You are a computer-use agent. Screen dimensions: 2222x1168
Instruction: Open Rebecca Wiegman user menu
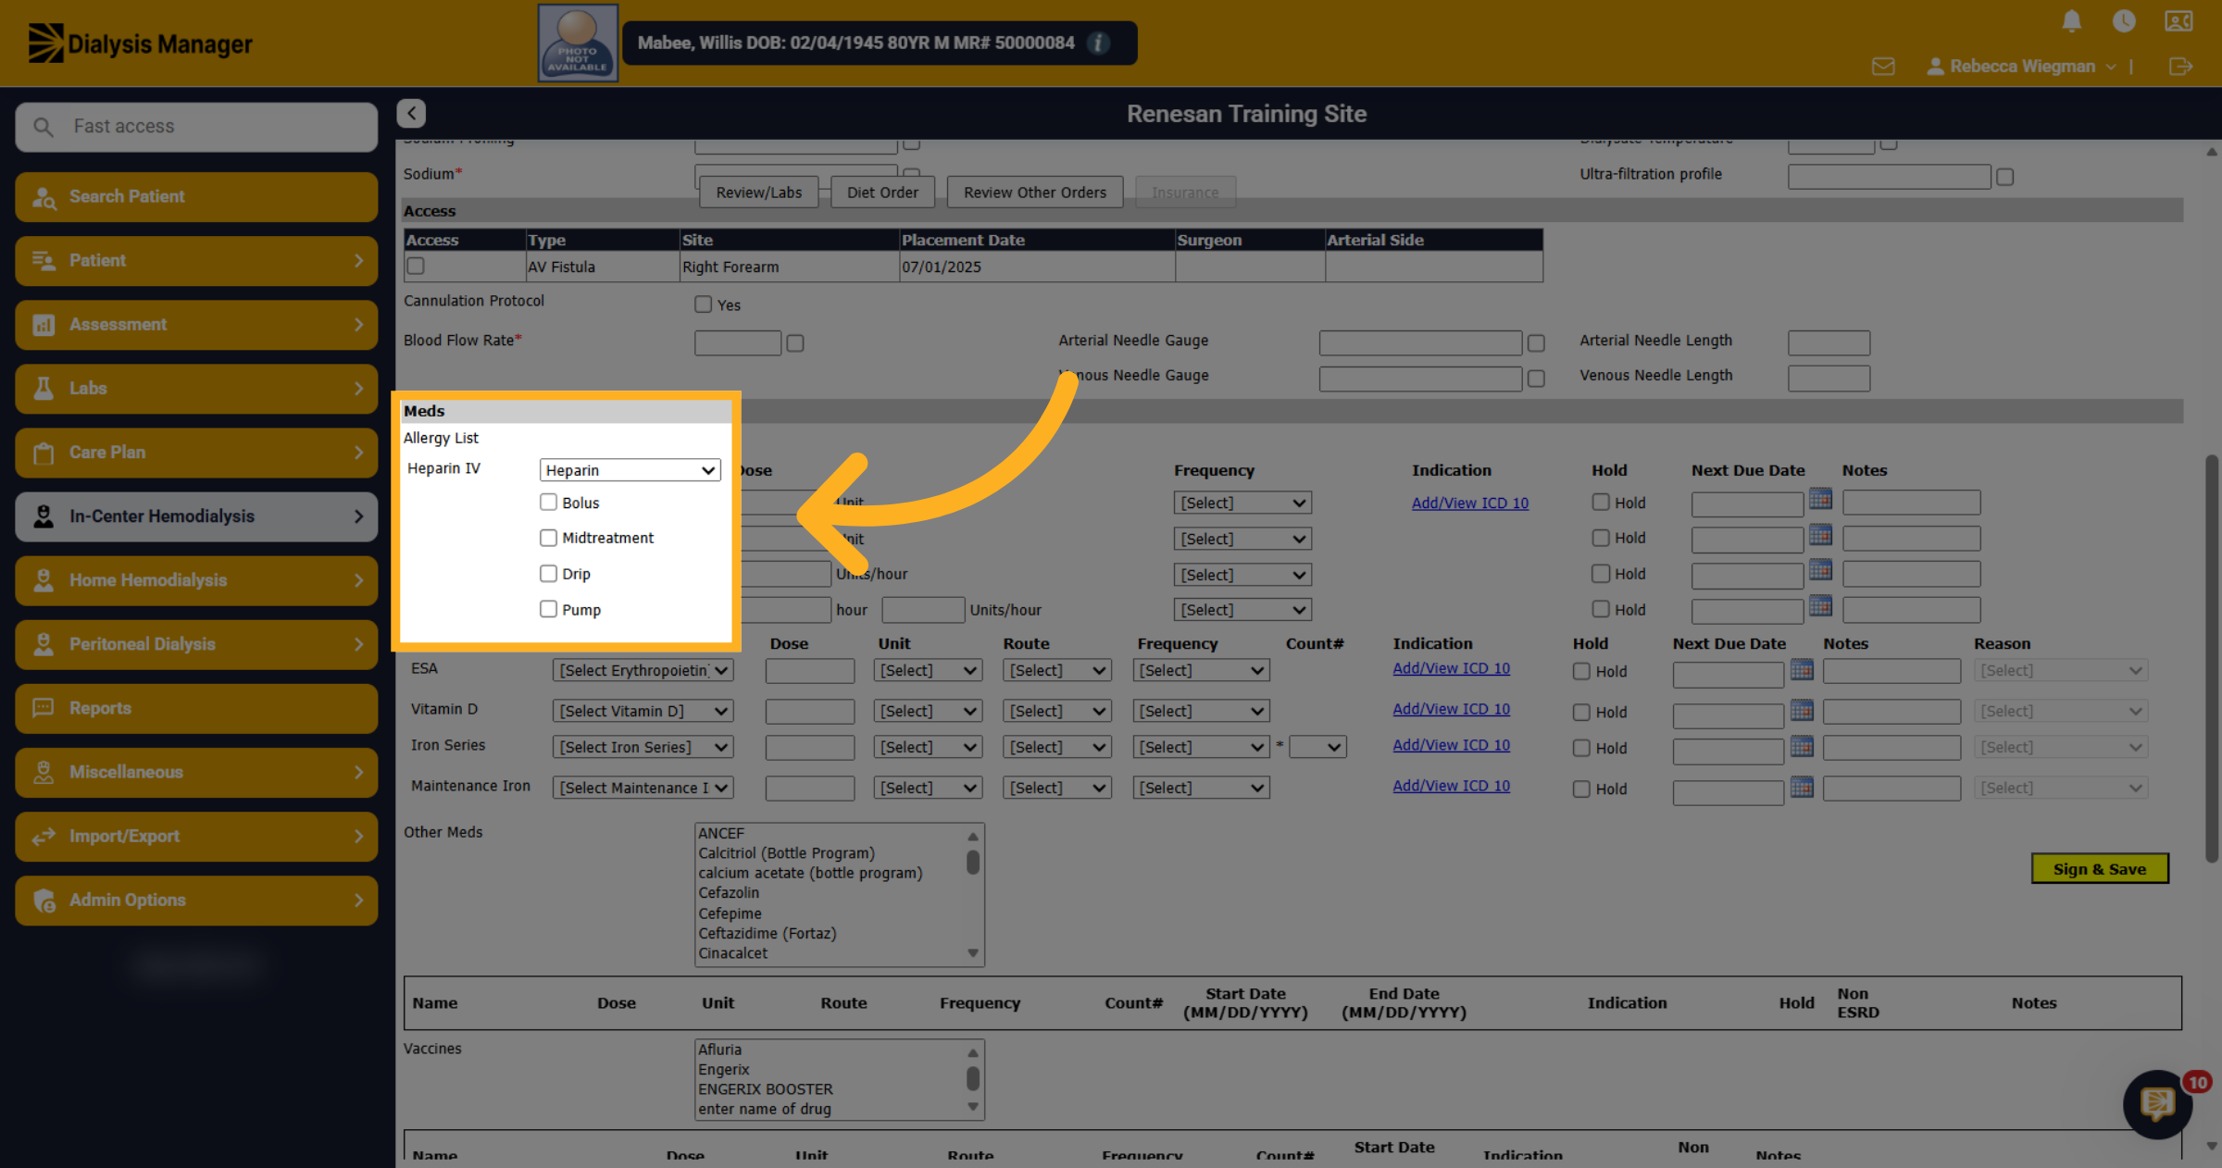[x=2022, y=67]
